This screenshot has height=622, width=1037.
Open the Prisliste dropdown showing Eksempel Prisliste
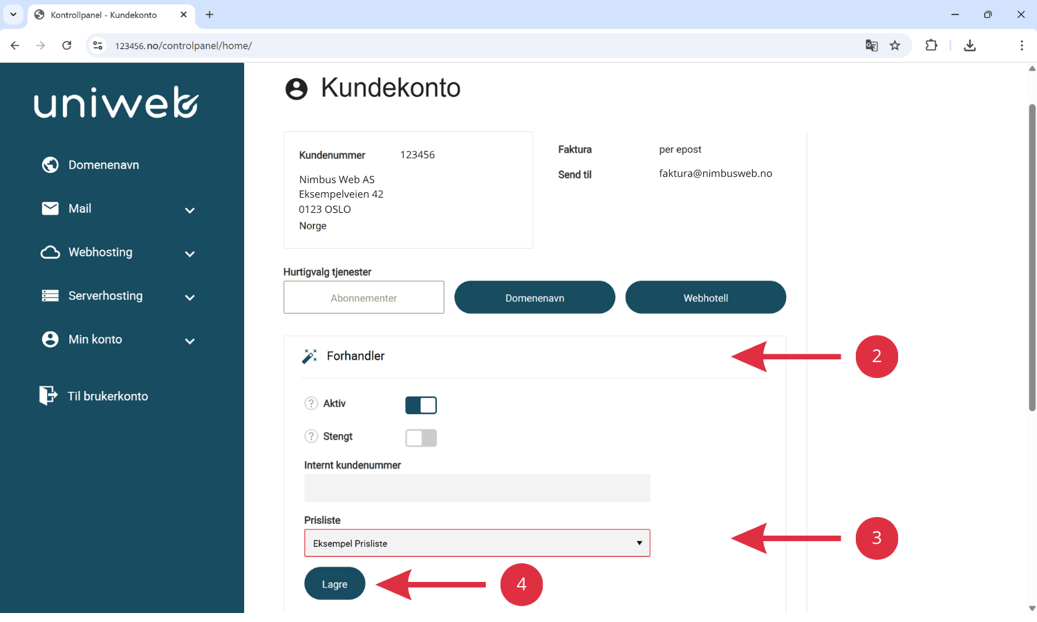coord(477,543)
